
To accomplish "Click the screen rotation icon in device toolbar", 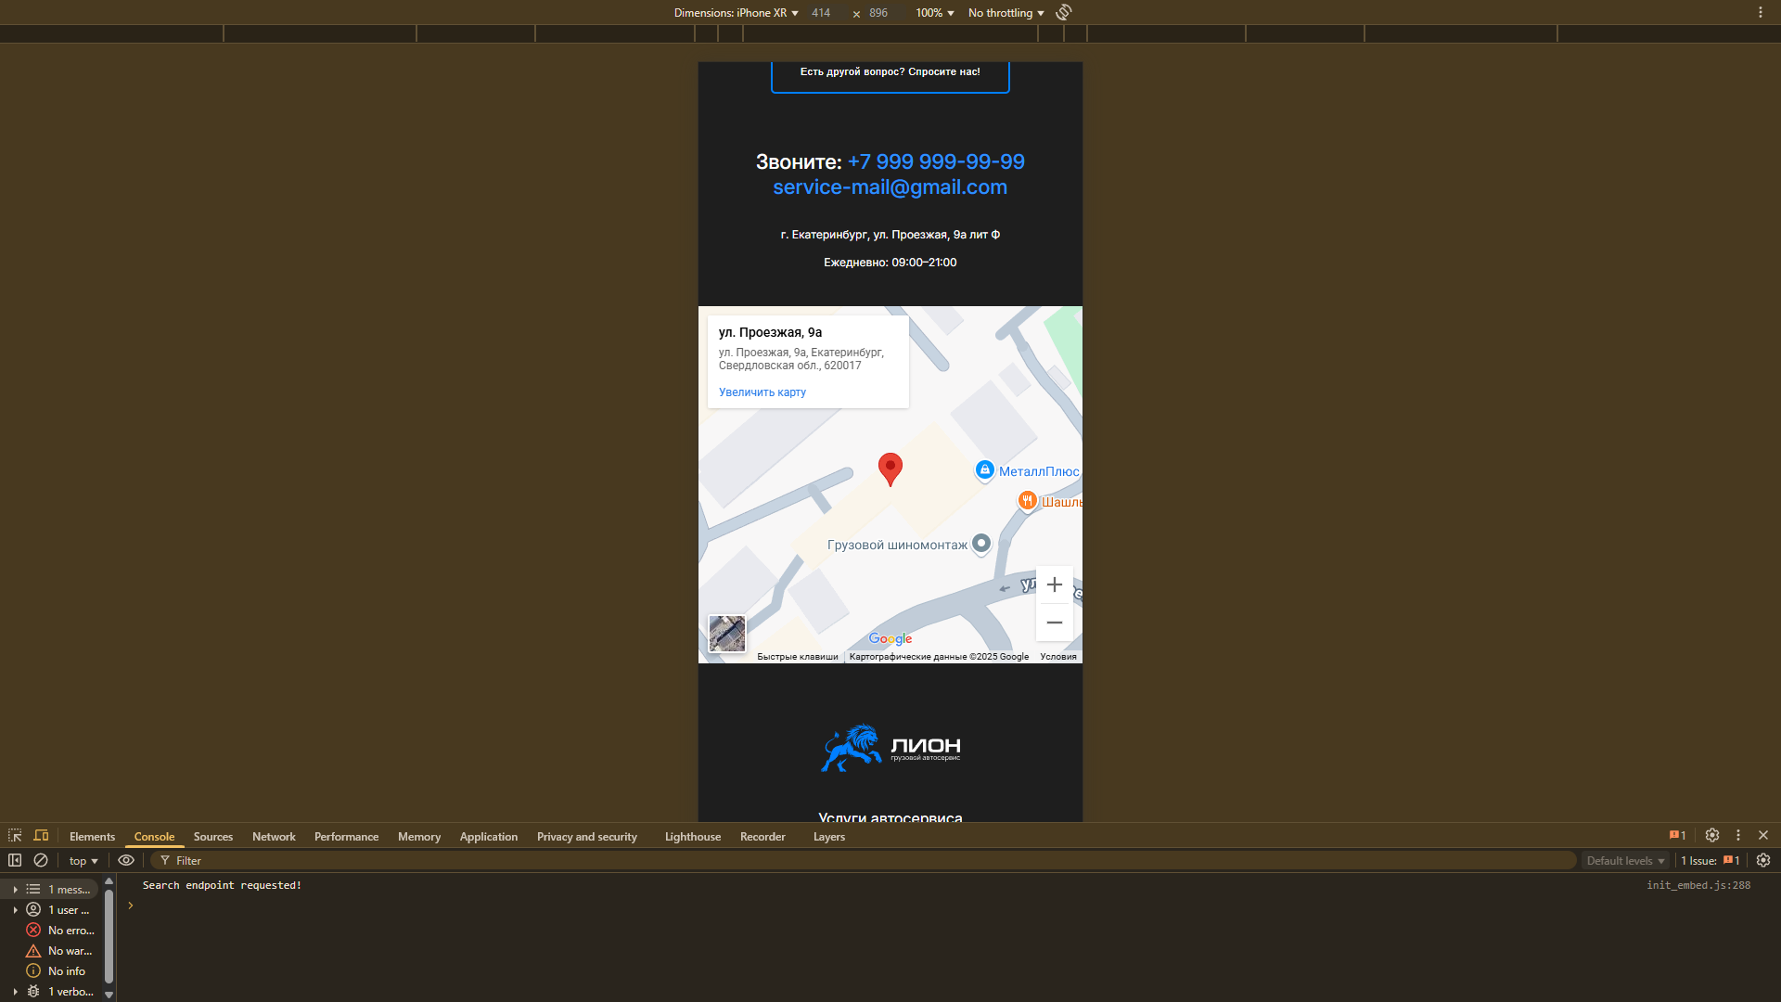I will (x=1063, y=12).
